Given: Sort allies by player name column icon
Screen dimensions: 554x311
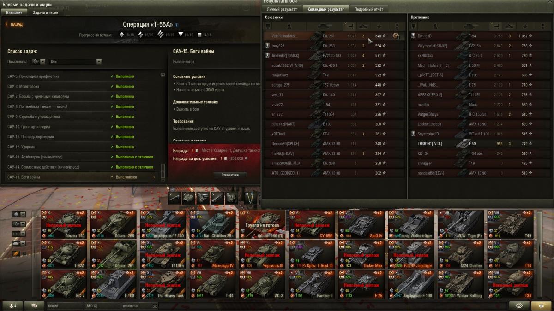Looking at the screenshot, I should pyautogui.click(x=289, y=26).
